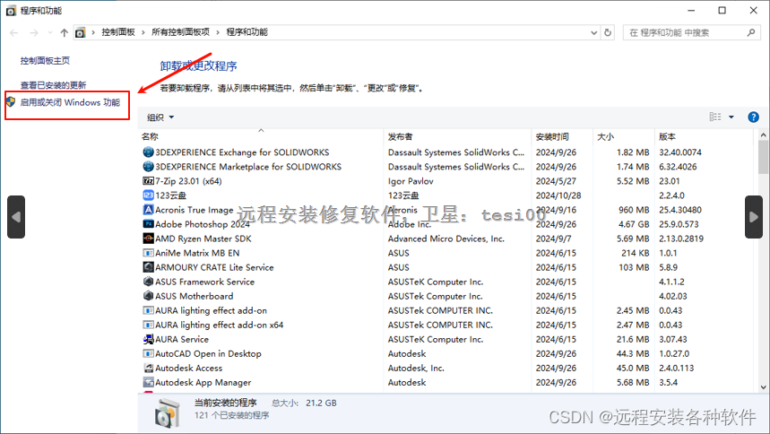This screenshot has width=770, height=434.
Task: Click the scrollbar down arrow
Action: [x=763, y=387]
